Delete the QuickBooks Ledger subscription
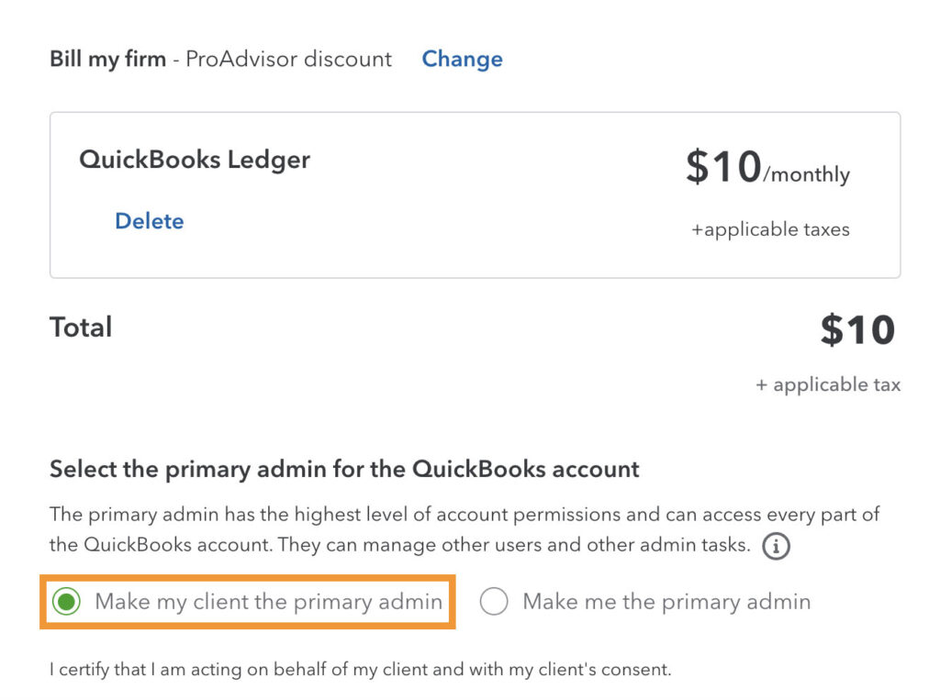The image size is (940, 700). 149,221
